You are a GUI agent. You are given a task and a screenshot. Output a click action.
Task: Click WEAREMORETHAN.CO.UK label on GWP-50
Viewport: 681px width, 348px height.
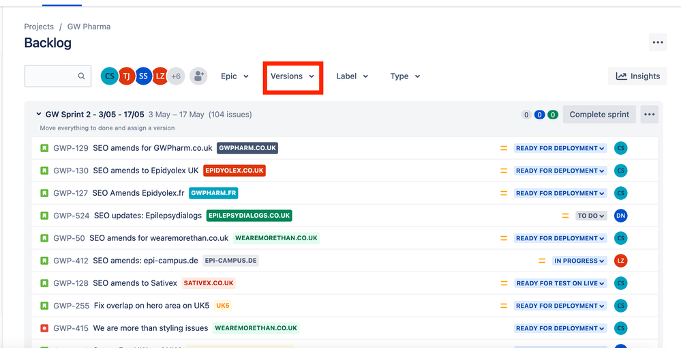276,238
